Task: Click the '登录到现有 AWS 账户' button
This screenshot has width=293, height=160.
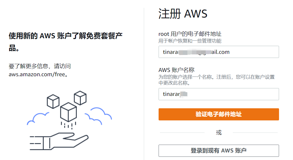Action: point(219,151)
